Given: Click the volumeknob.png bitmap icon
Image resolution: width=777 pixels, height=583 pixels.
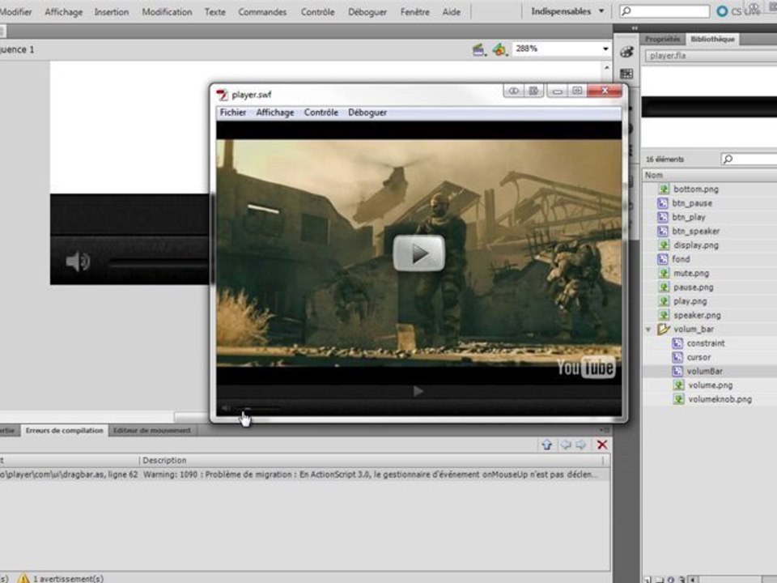Looking at the screenshot, I should (x=679, y=399).
